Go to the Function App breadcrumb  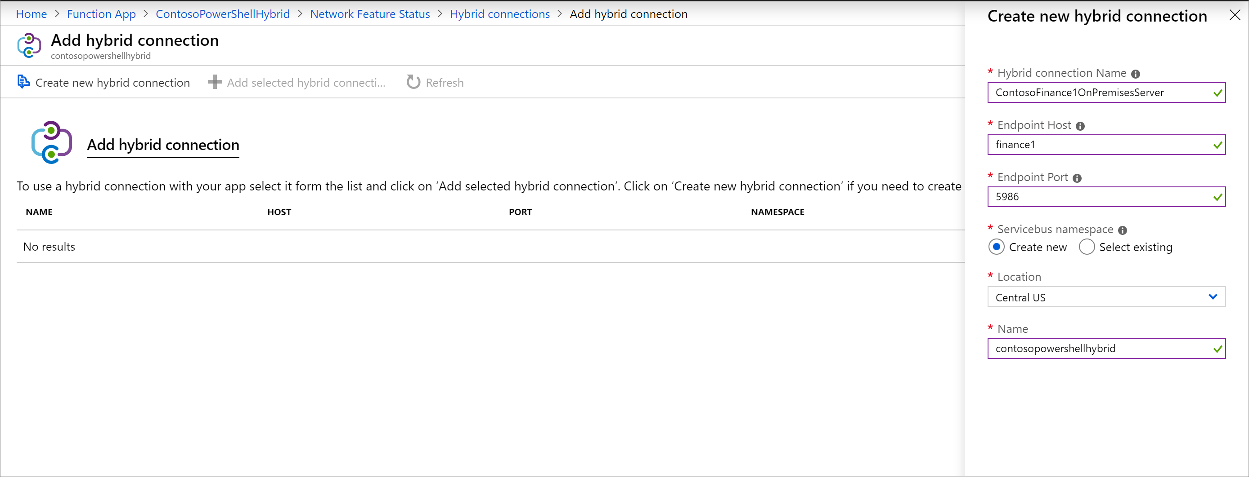(101, 14)
